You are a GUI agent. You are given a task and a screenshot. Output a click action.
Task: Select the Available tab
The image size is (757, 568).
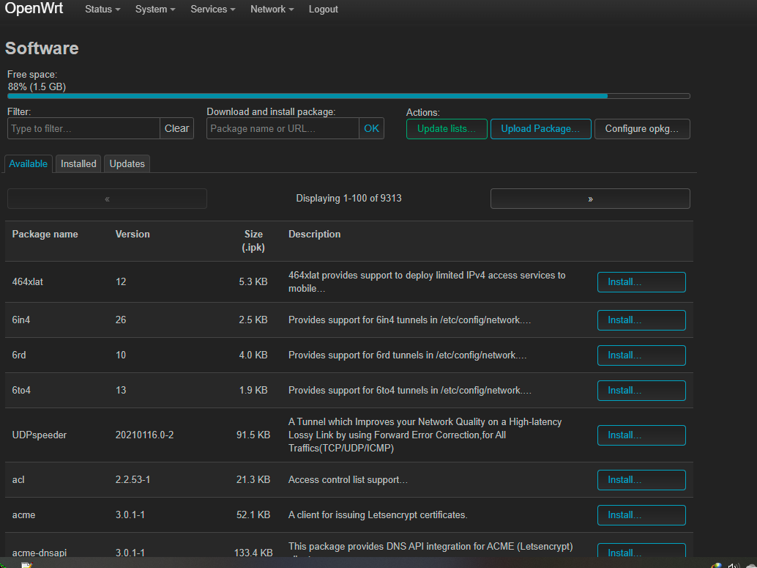coord(29,163)
